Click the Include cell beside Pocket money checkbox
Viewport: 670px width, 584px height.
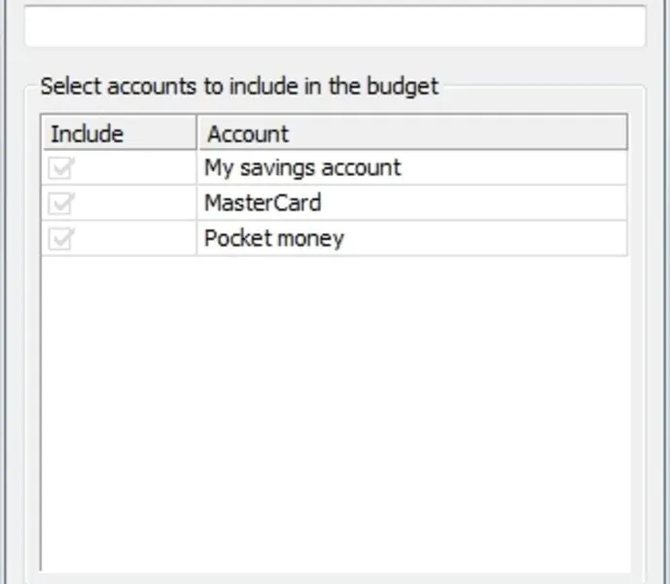136,238
